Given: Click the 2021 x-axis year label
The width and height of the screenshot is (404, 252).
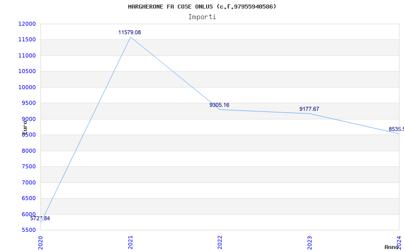Looking at the screenshot, I should tap(130, 242).
